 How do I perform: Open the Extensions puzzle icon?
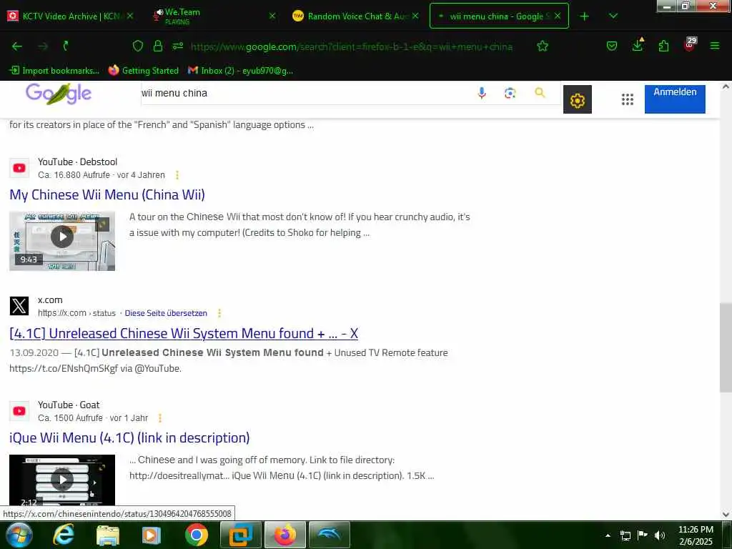[x=663, y=46]
